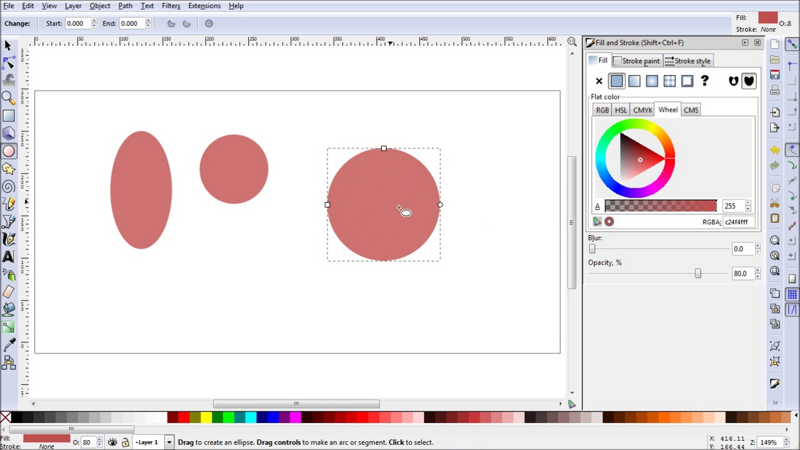
Task: Switch to CMYK color mode
Action: [642, 110]
